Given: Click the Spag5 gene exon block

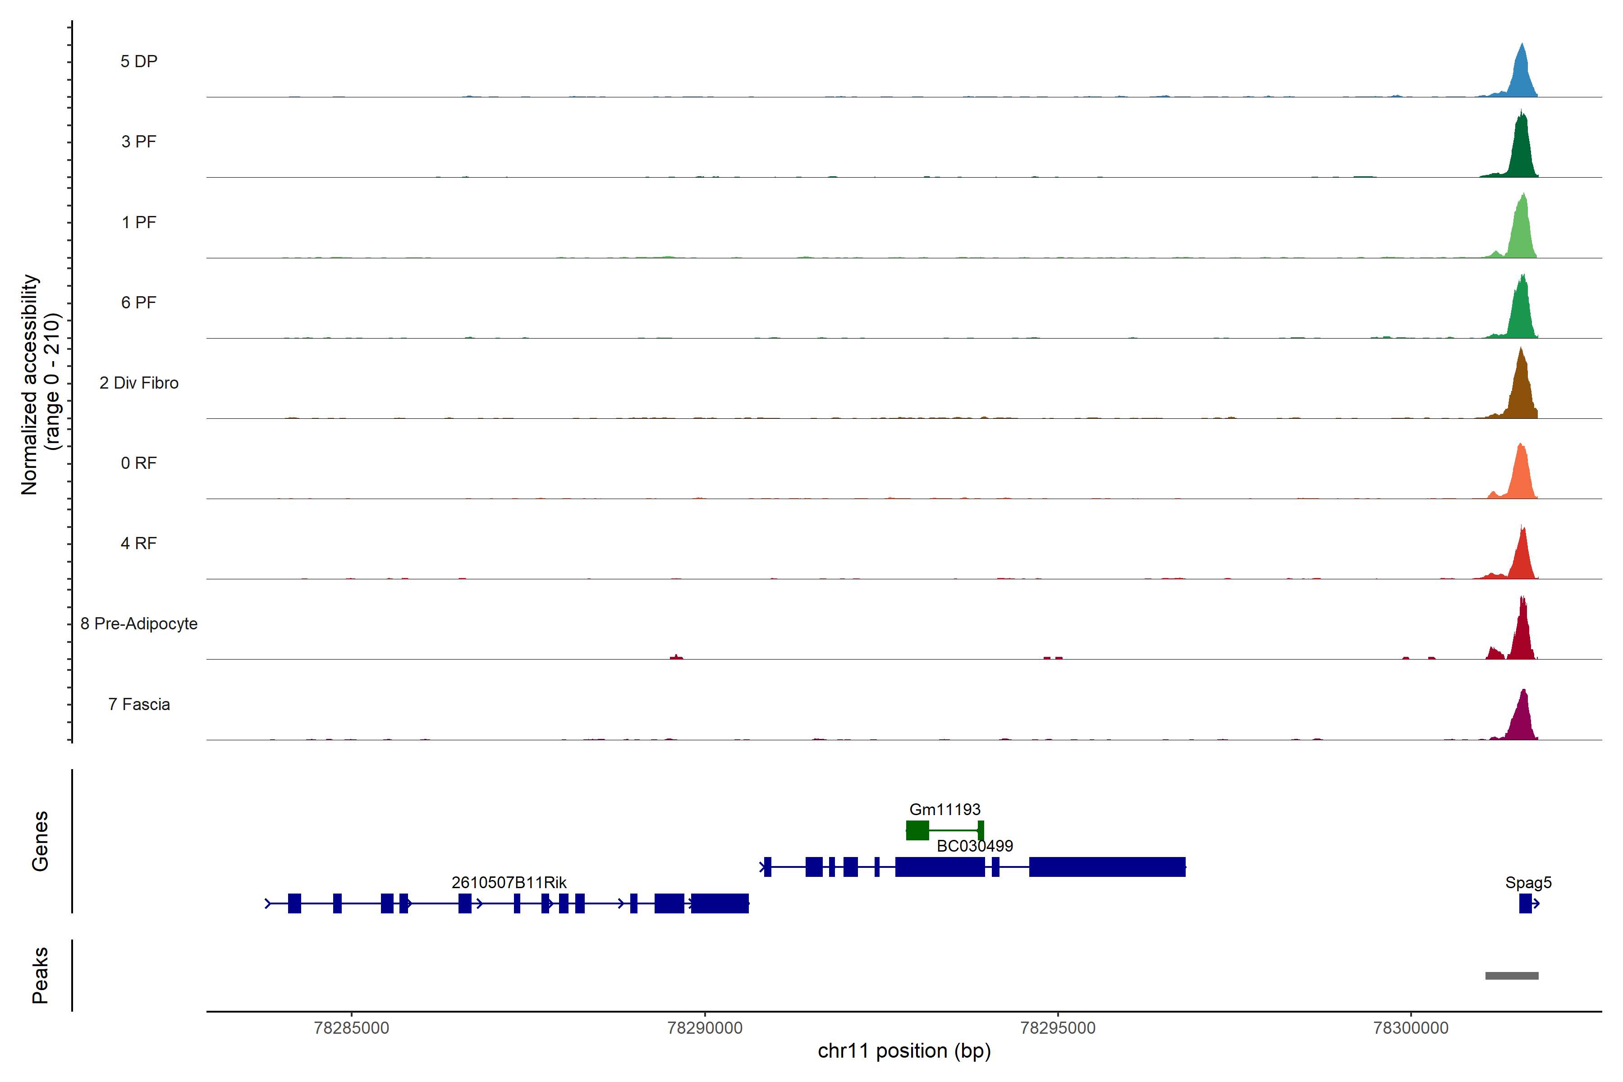Looking at the screenshot, I should 1525,903.
